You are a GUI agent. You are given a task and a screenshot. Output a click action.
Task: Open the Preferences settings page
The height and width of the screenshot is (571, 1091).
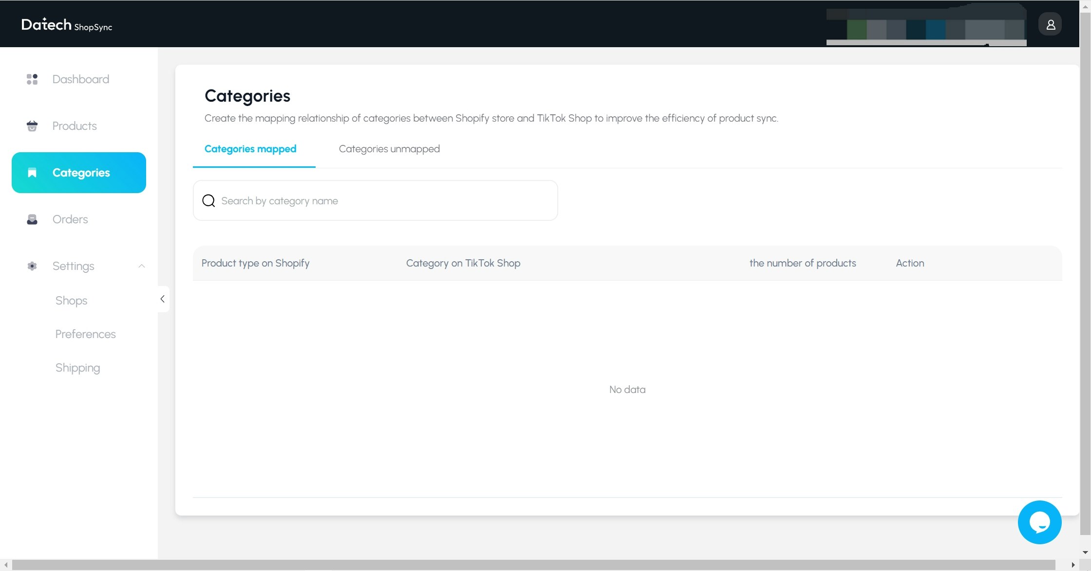pos(85,334)
